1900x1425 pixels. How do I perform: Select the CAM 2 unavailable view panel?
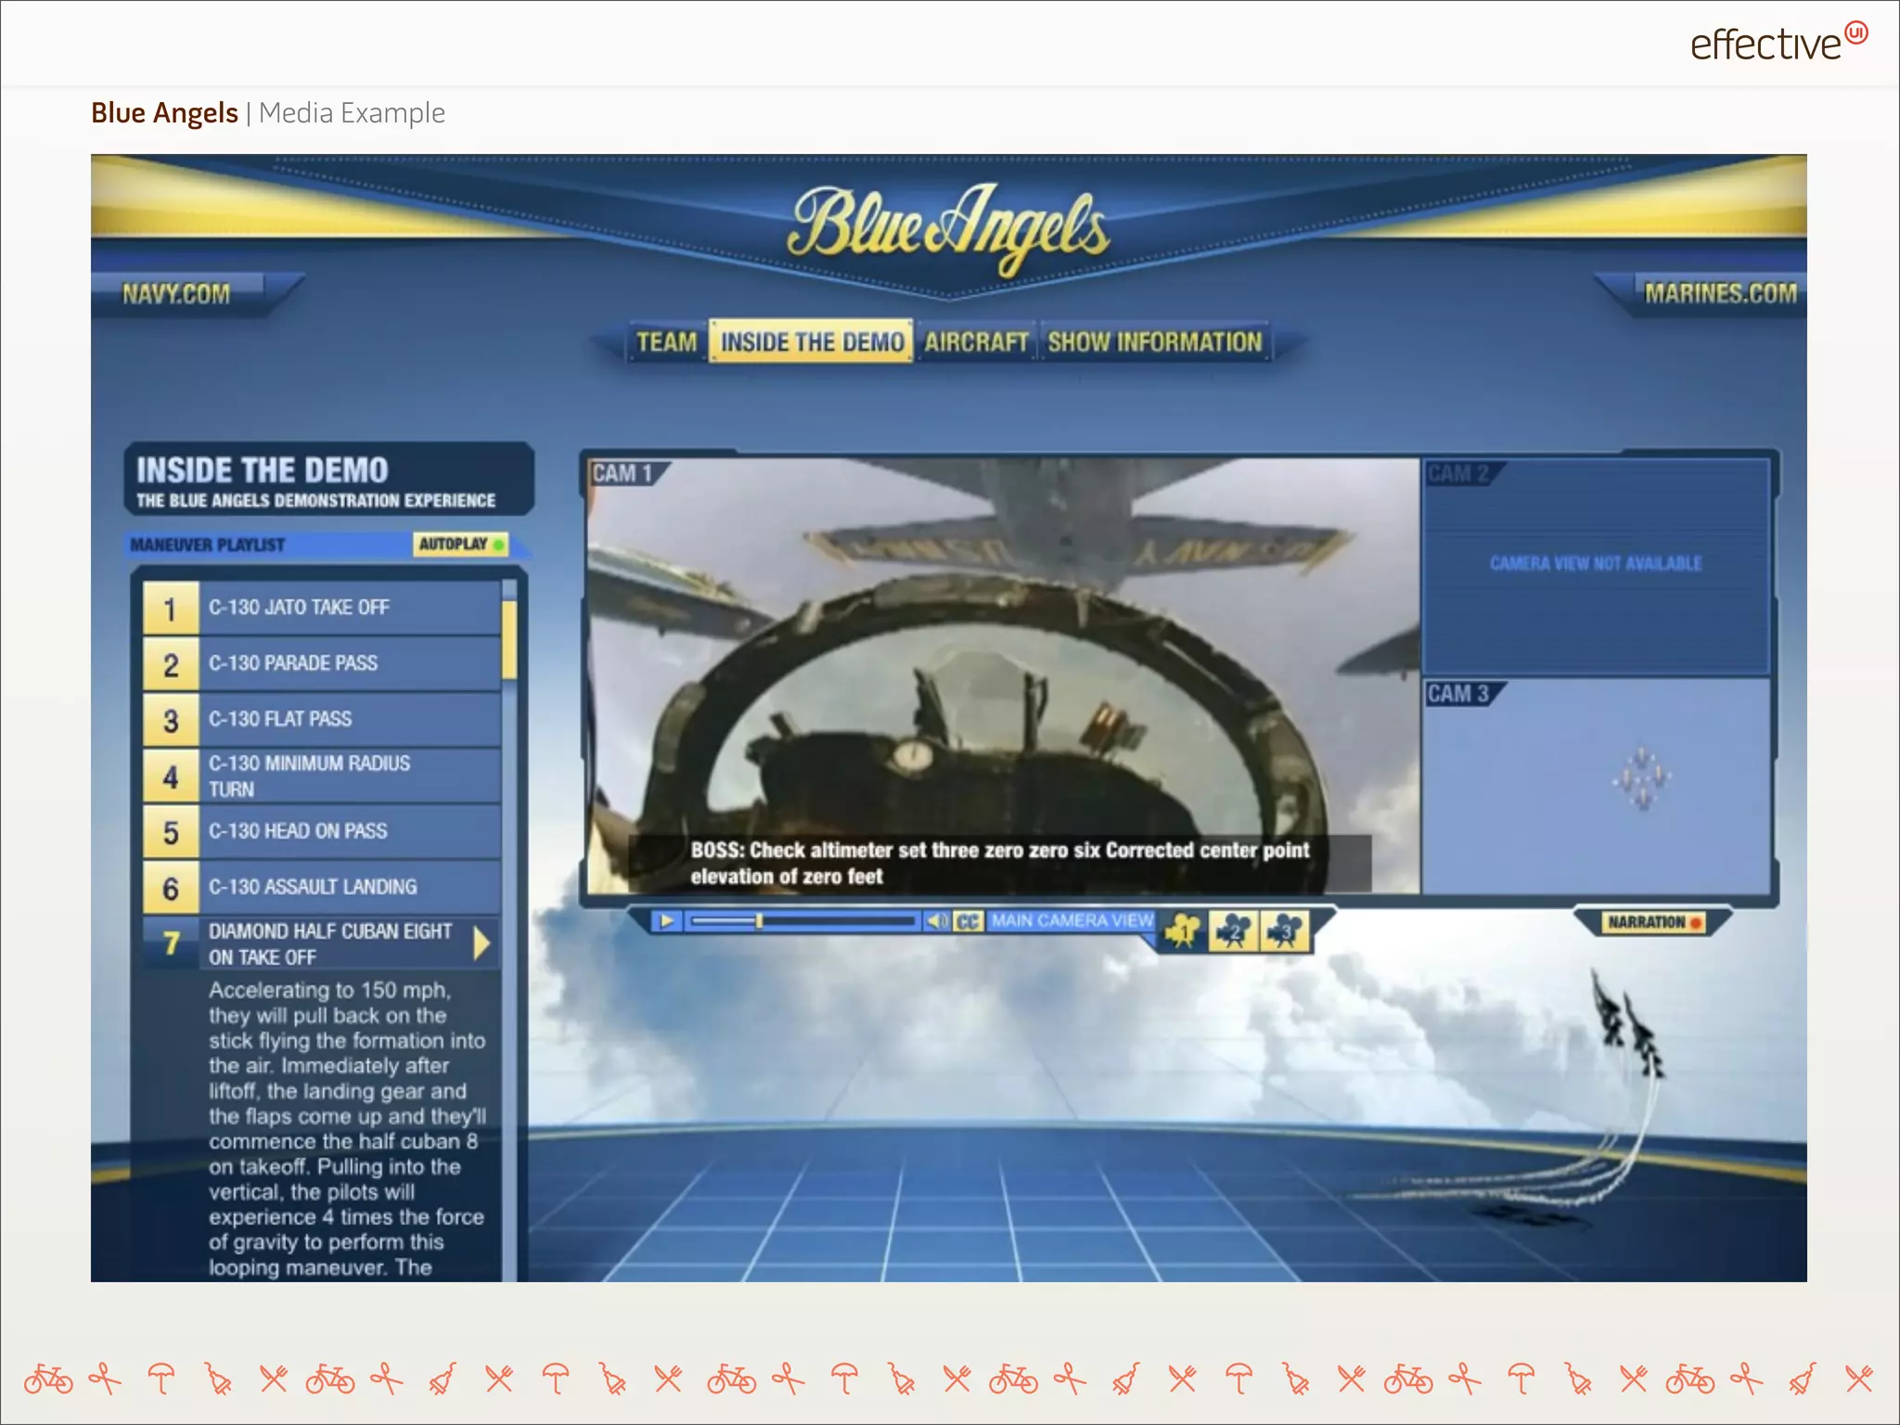pyautogui.click(x=1596, y=565)
